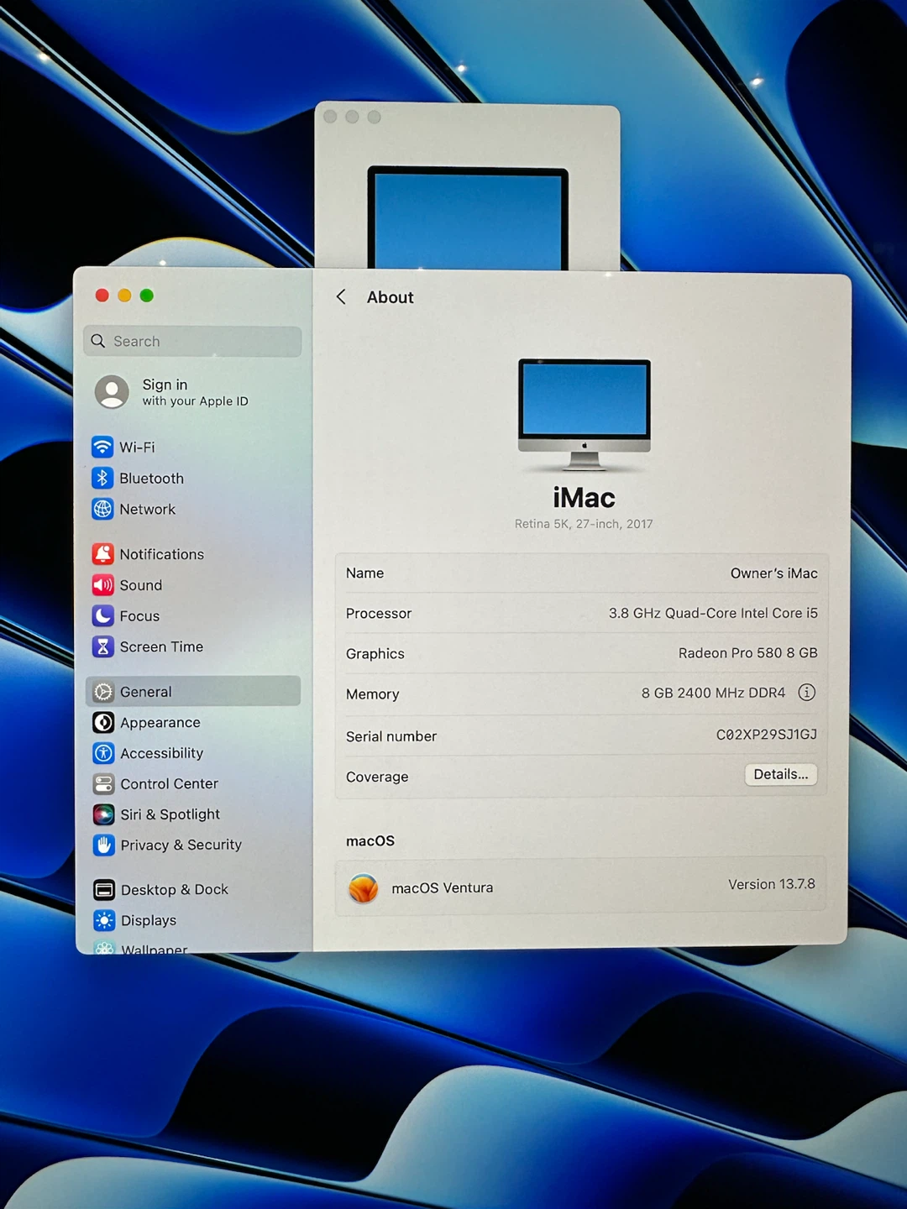Close the System Settings window
The image size is (907, 1209).
(102, 296)
